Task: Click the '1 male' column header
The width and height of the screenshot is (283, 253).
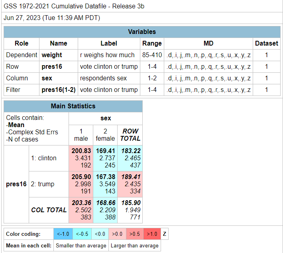Action: pos(81,135)
